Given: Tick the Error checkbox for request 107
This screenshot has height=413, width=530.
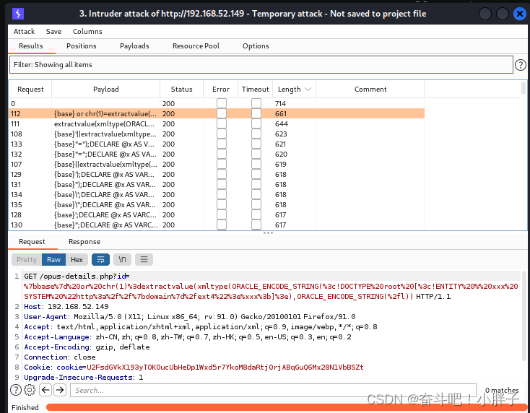Looking at the screenshot, I should [x=222, y=164].
